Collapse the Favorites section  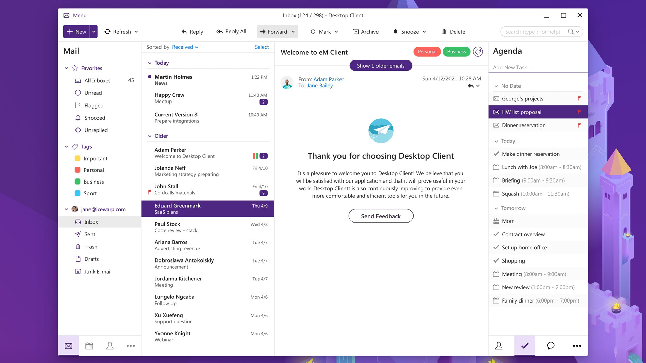[x=66, y=68]
